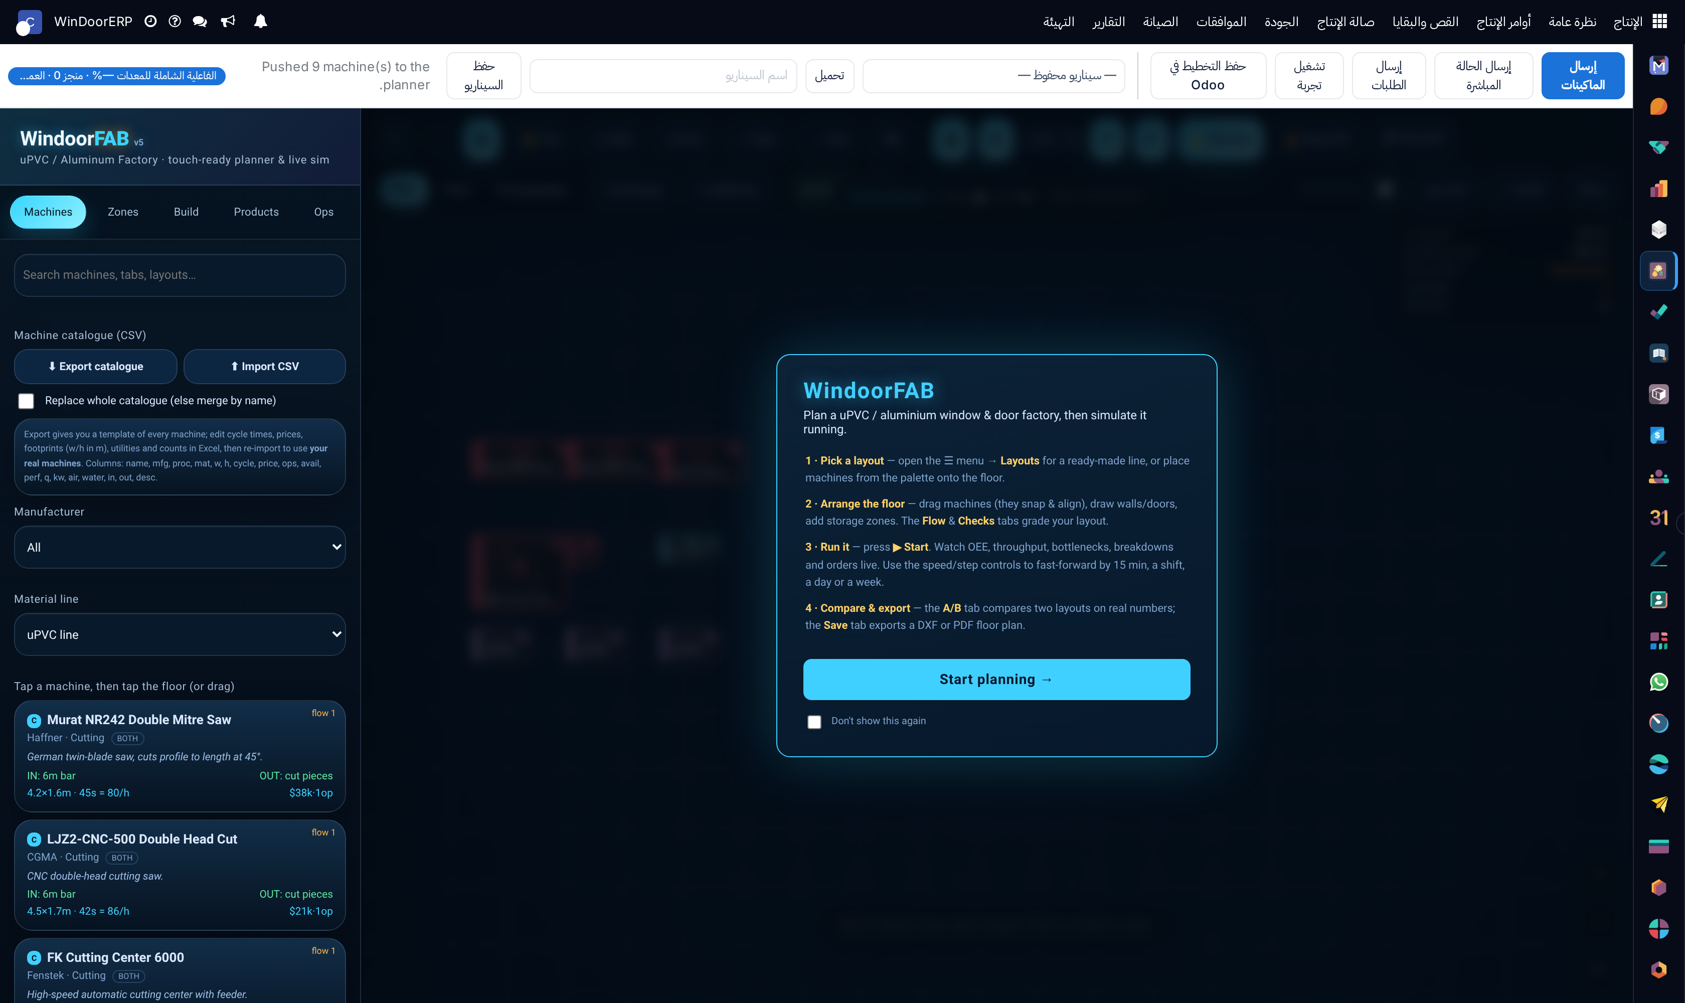Open the Invoicing dollar-sheet app icon

tap(1658, 435)
